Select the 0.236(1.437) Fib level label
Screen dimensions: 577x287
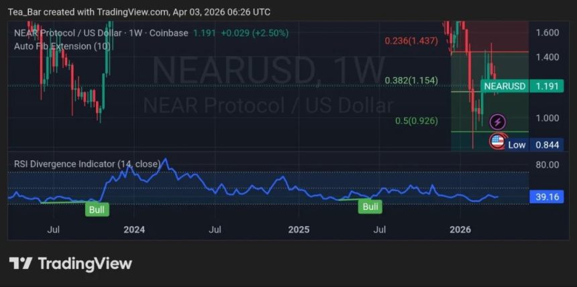point(411,40)
